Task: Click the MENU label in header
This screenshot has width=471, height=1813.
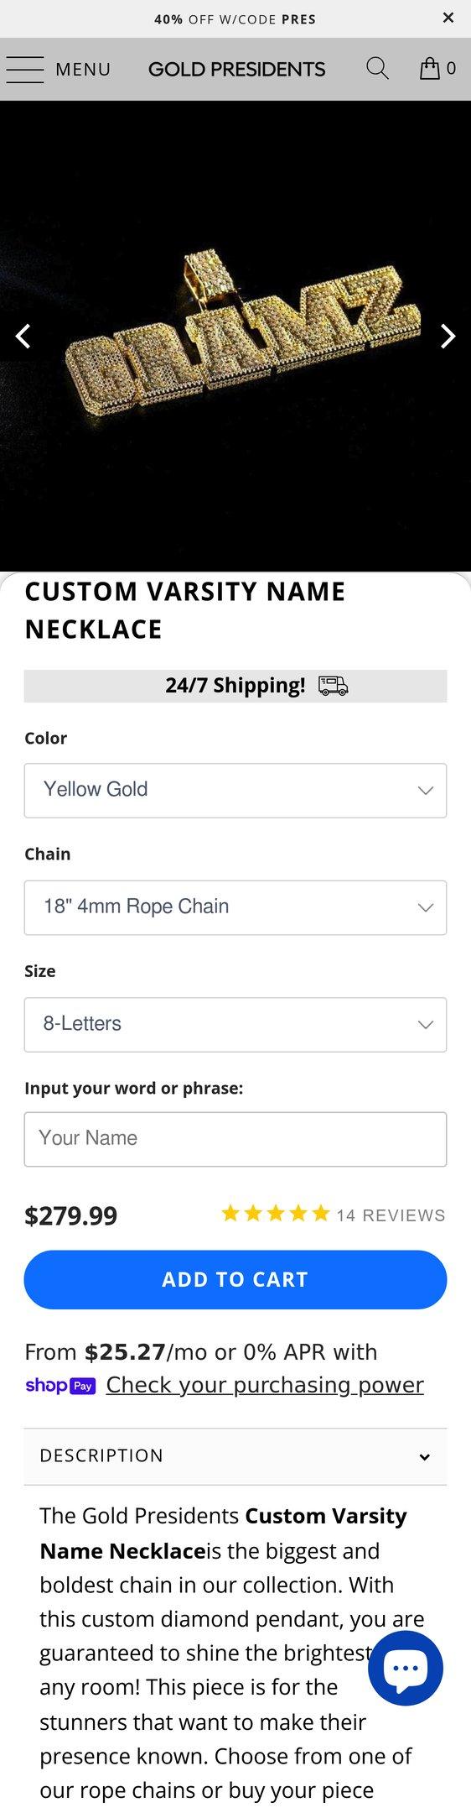Action: click(83, 70)
